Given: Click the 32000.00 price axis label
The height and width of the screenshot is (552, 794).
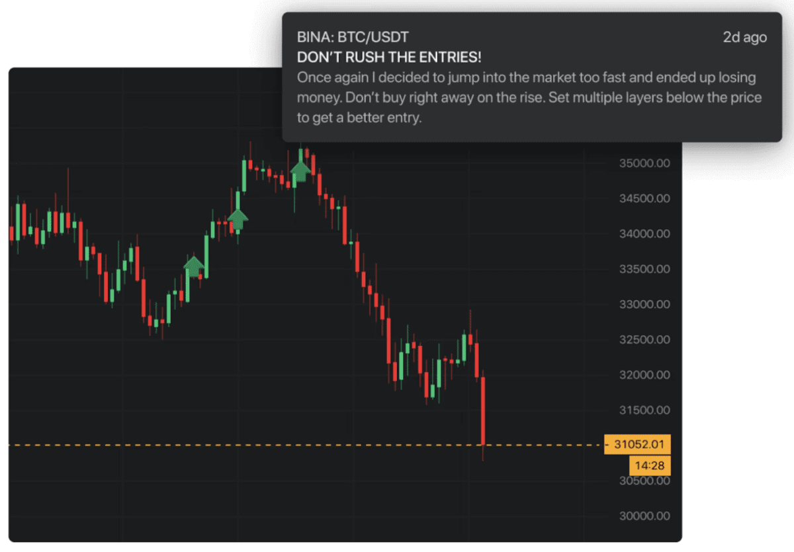Looking at the screenshot, I should tap(642, 375).
